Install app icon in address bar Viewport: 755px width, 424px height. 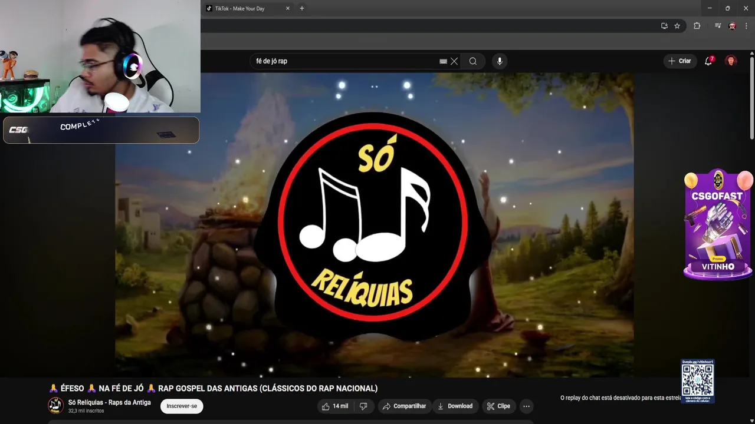pos(664,26)
